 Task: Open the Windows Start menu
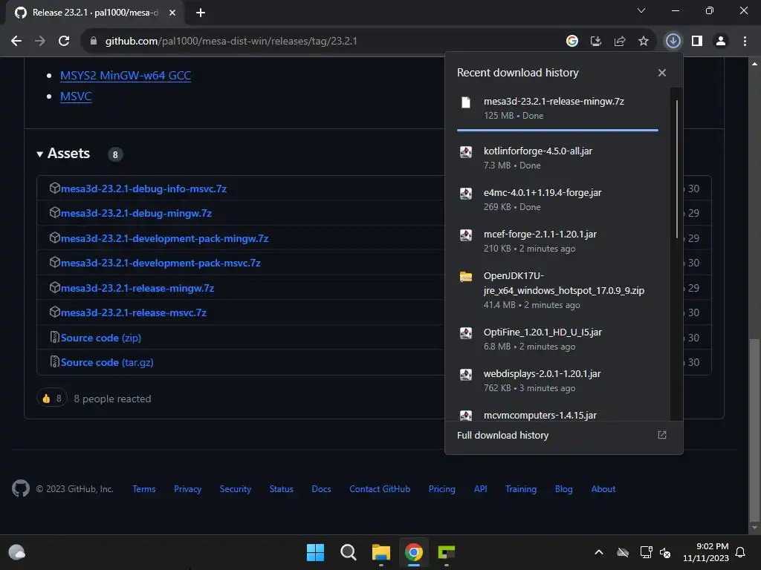pos(315,552)
